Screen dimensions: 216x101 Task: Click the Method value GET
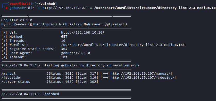coord(64,37)
